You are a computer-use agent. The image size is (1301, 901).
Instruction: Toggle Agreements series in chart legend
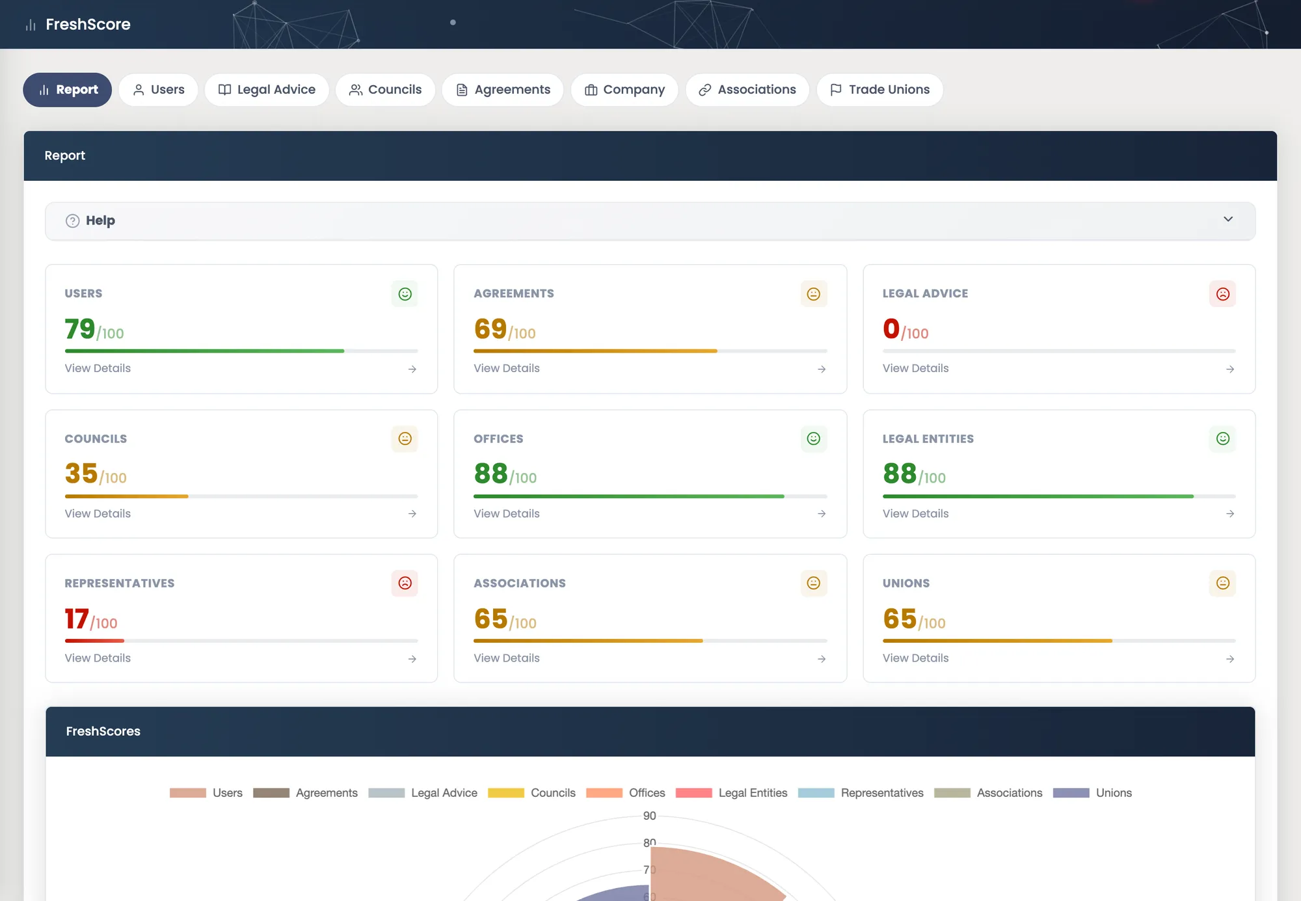pos(305,793)
